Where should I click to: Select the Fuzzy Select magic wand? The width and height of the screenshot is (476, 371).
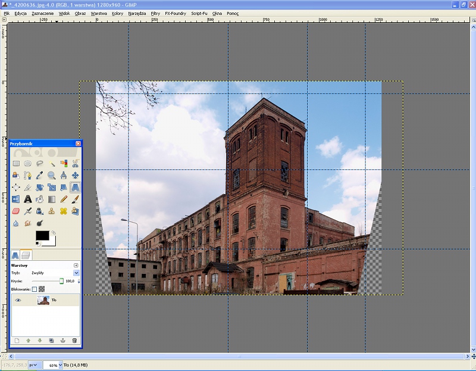click(51, 163)
